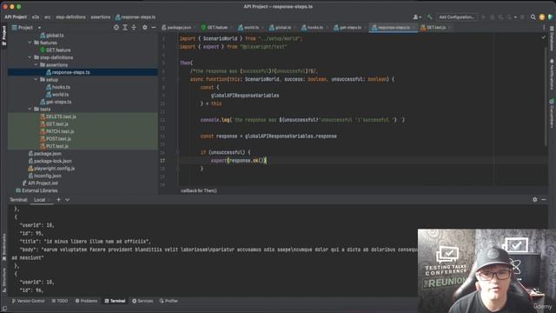This screenshot has height=313, width=556.
Task: Open the Services tool window
Action: (142, 301)
